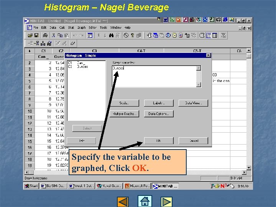Go to the slide home button
The image size is (276, 207).
[x=145, y=201]
